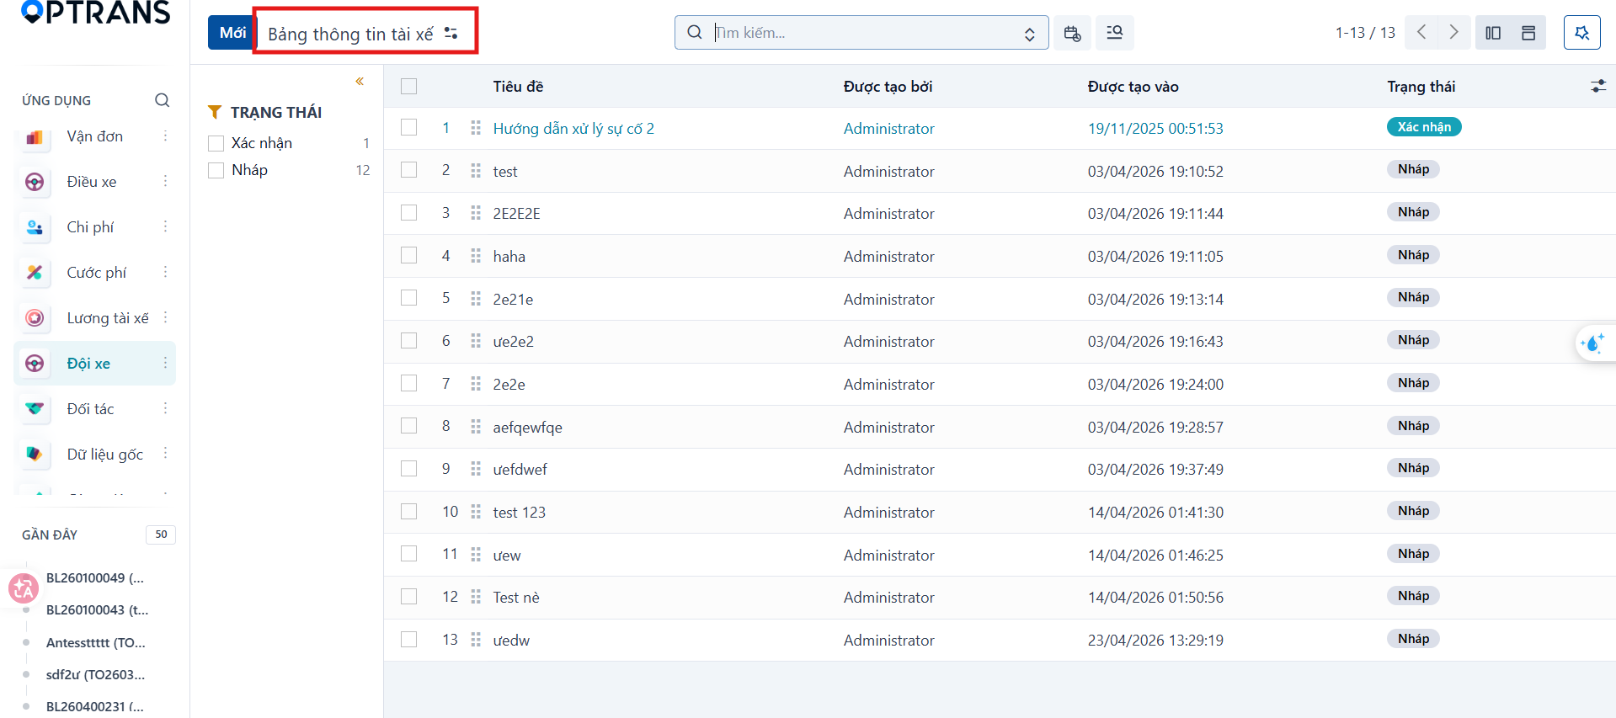
Task: Click date 14/04/2026 01:41:30 cell
Action: click(x=1155, y=513)
